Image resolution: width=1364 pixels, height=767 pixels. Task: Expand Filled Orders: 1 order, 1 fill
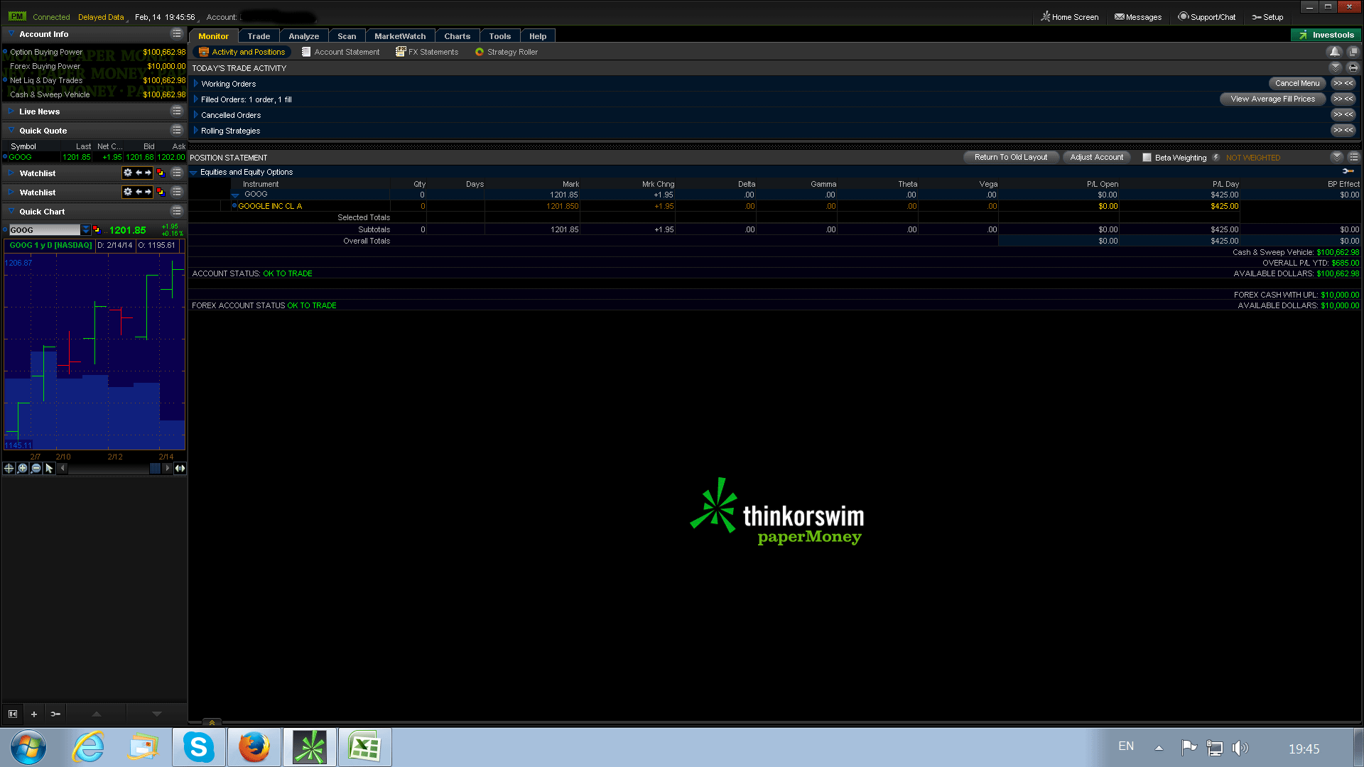196,99
